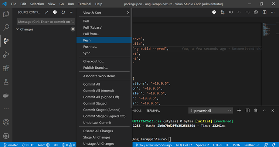
Task: Open Source Control more actions ellipsis
Action: (x=72, y=12)
